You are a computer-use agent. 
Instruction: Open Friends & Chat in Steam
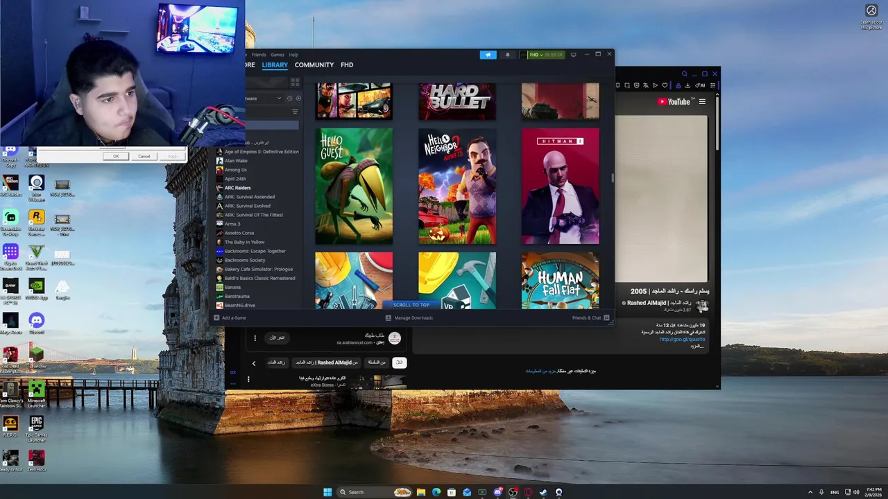pos(590,318)
